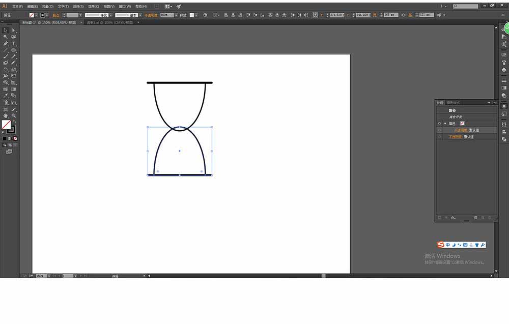Select the Hand tool
This screenshot has height=324, width=509.
[x=6, y=116]
